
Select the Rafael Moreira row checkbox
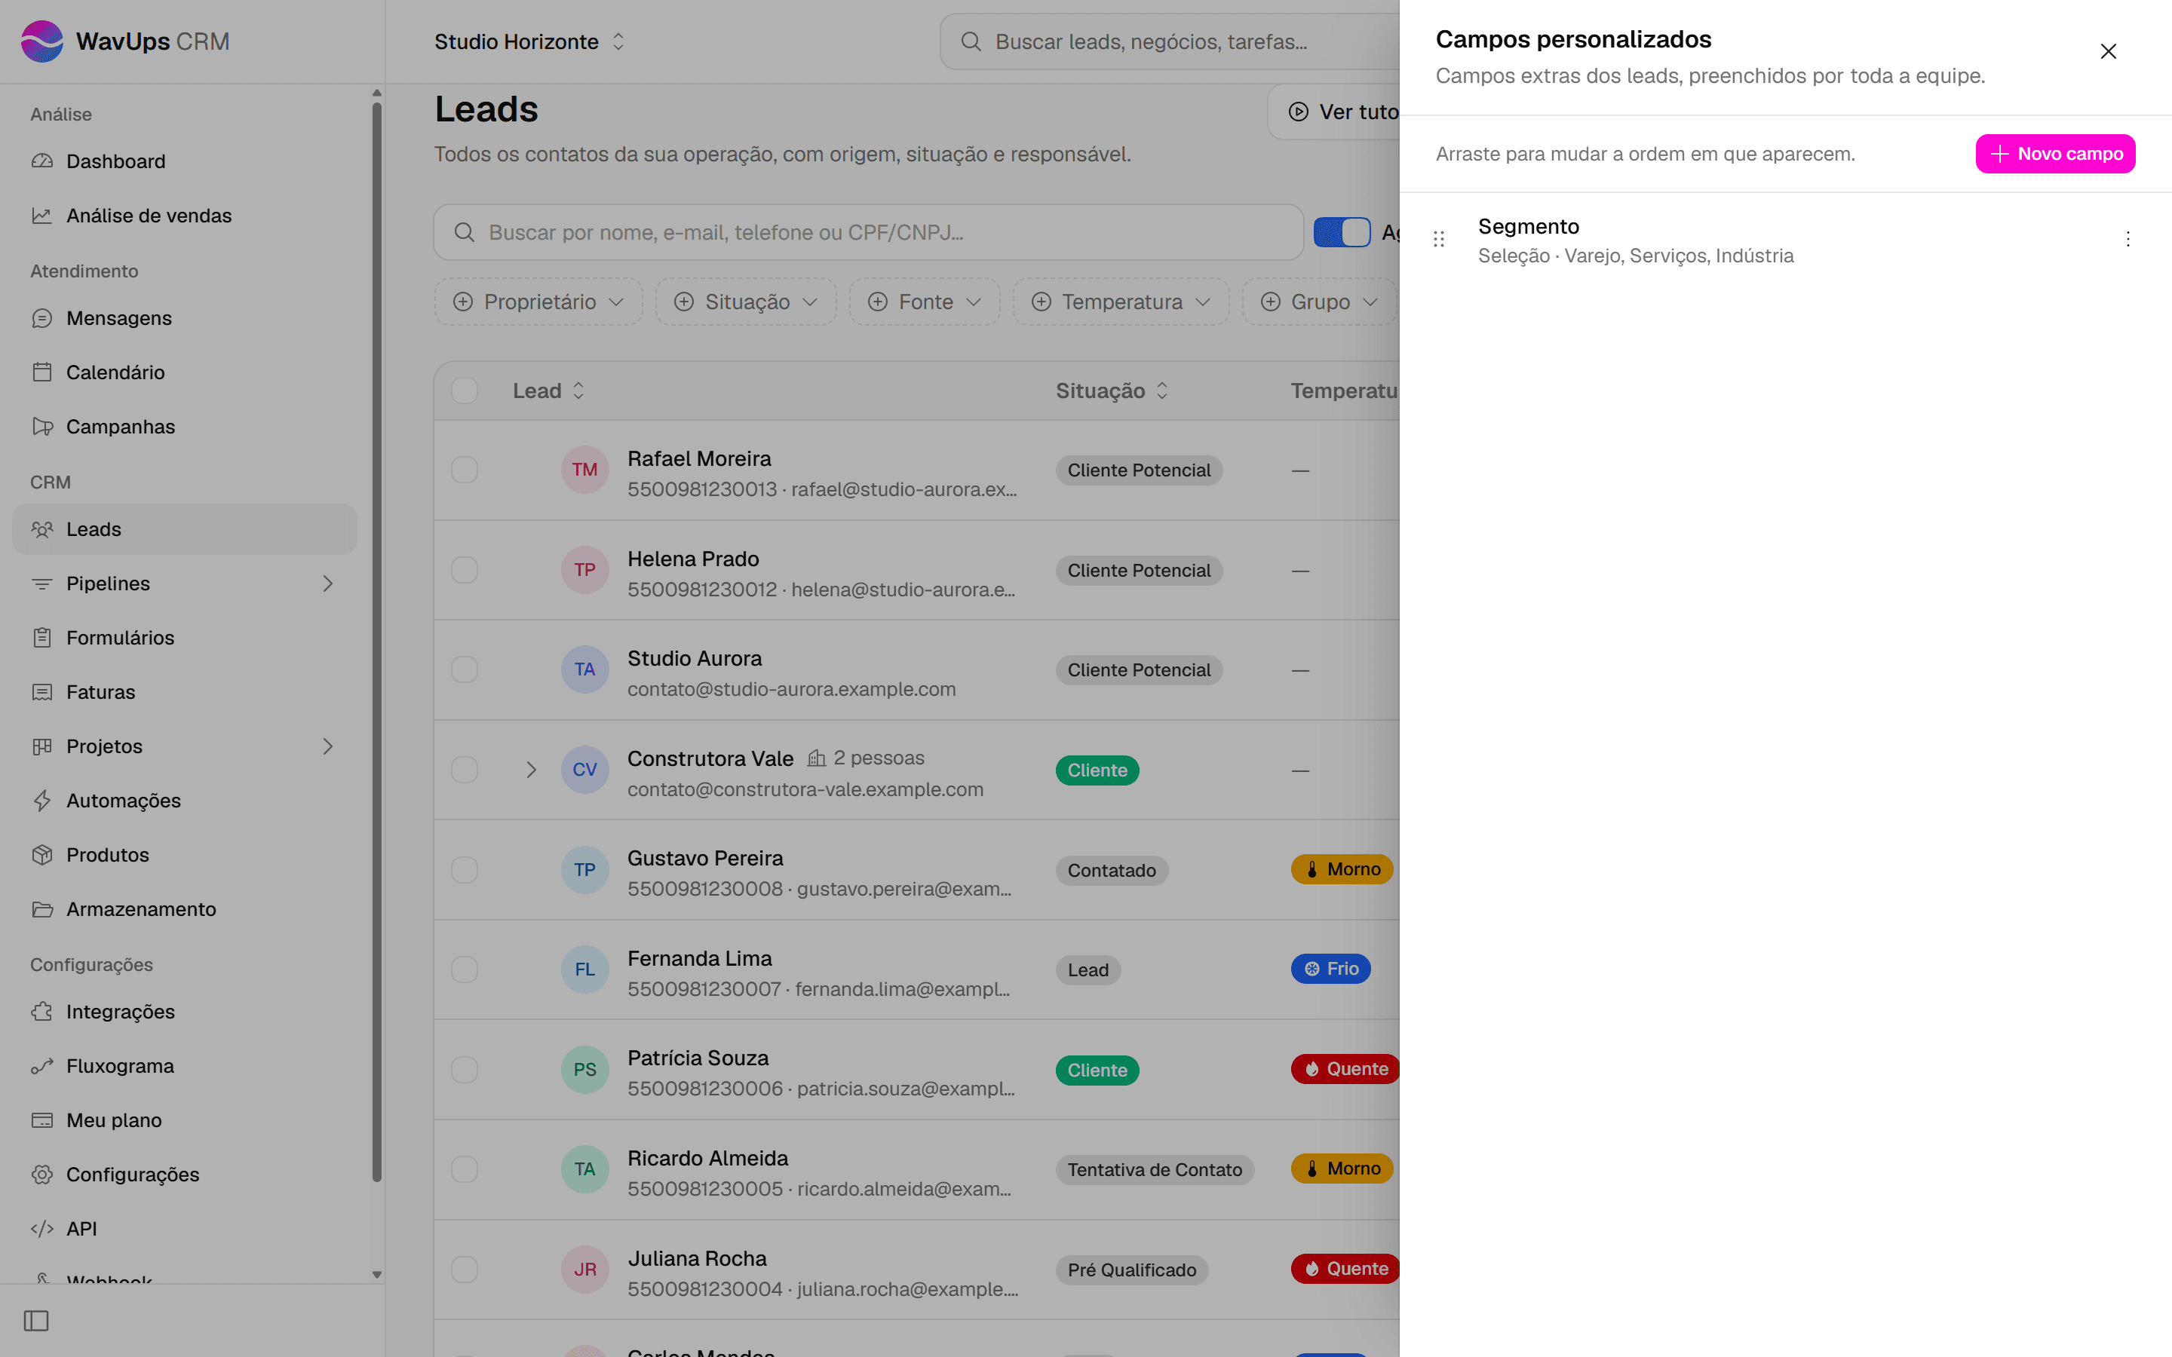tap(464, 470)
